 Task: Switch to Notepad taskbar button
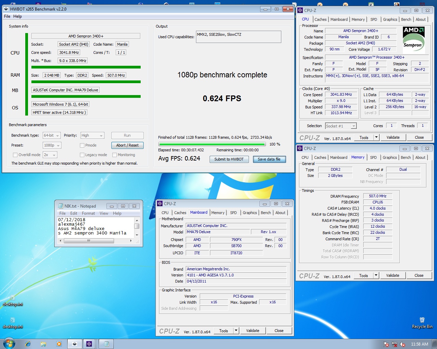pyautogui.click(x=106, y=344)
